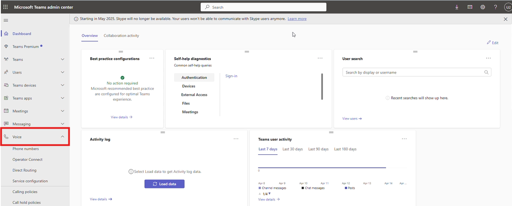Screen dimensions: 512x206
Task: Click the Meetings calendar icon
Action: 6,111
